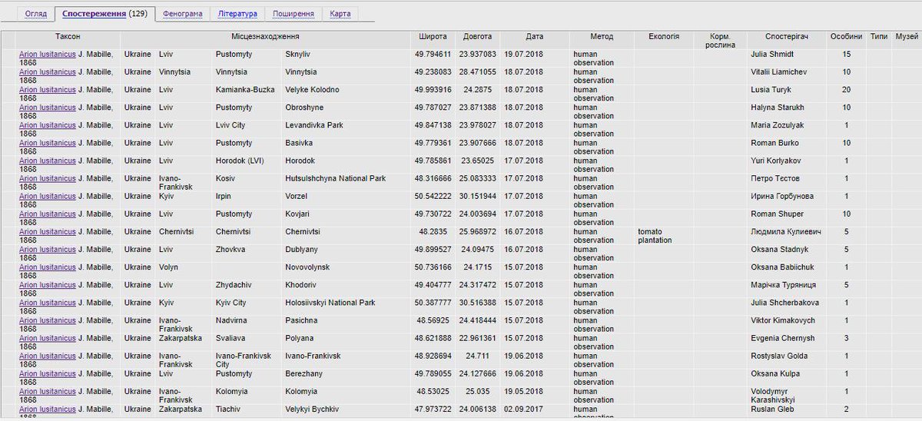The image size is (922, 421).
Task: Select observer name Roman Shuper
Action: 776,214
